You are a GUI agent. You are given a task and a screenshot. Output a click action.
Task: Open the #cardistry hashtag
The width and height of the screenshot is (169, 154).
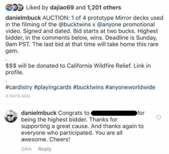coord(19,87)
